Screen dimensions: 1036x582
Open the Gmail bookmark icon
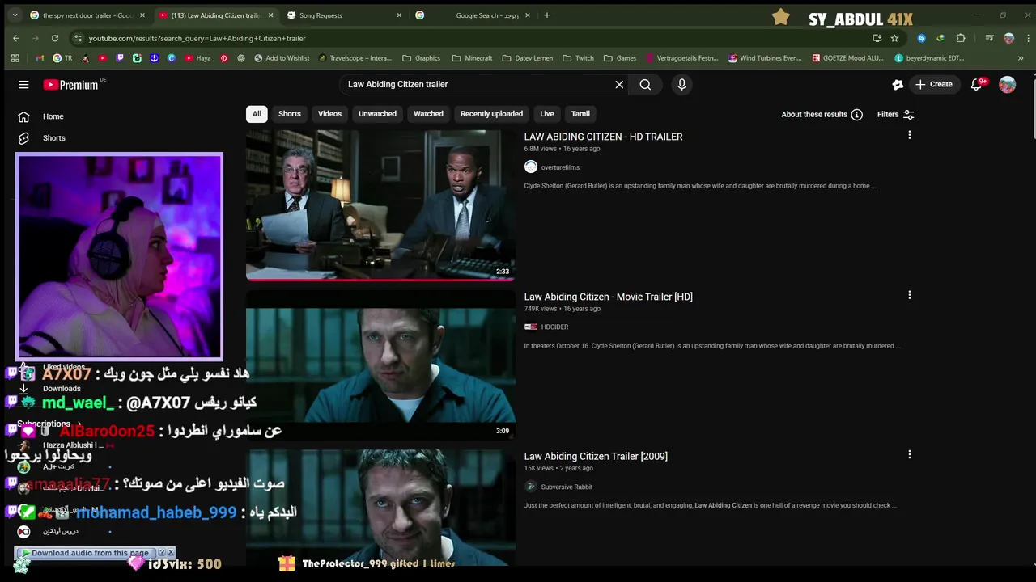[40, 58]
